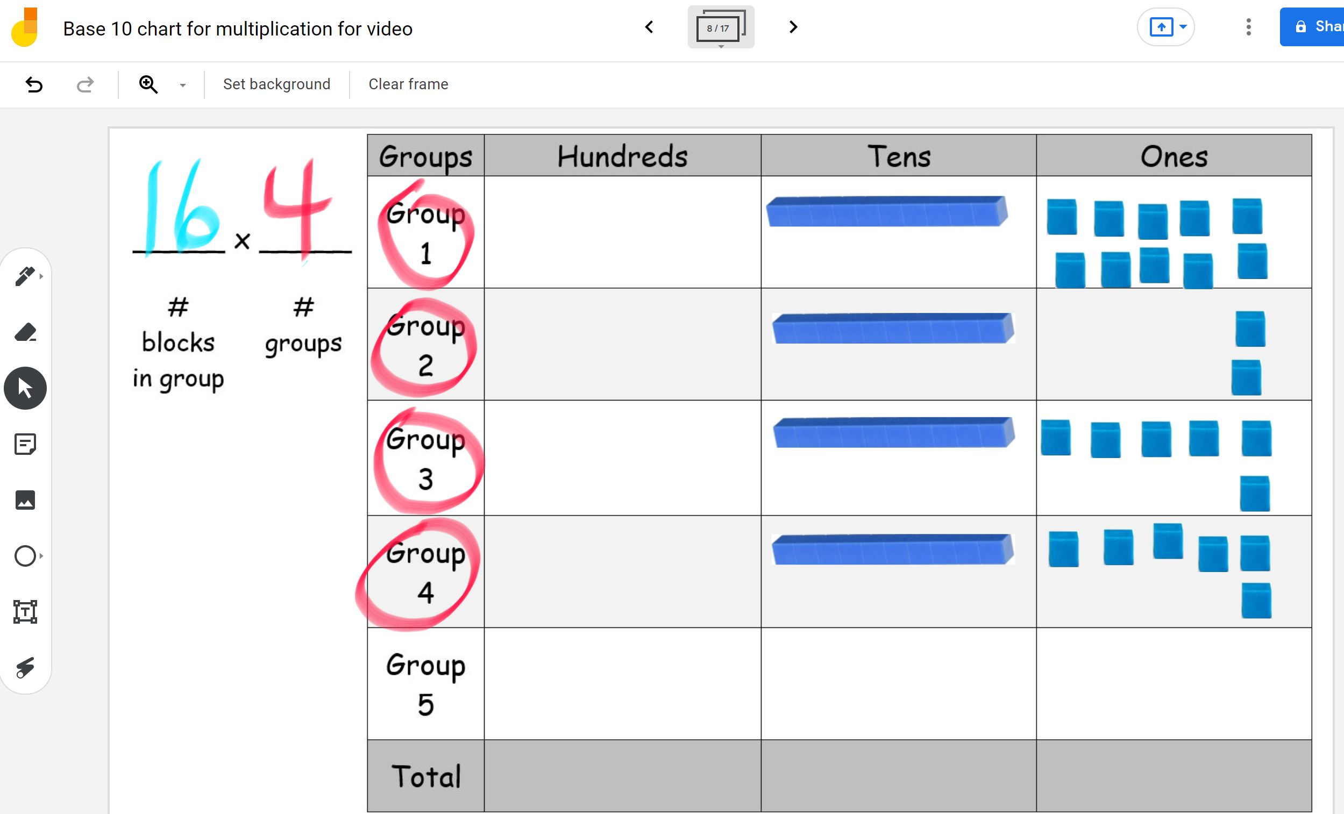Go to the next frame
Viewport: 1344px width, 814px height.
(793, 27)
